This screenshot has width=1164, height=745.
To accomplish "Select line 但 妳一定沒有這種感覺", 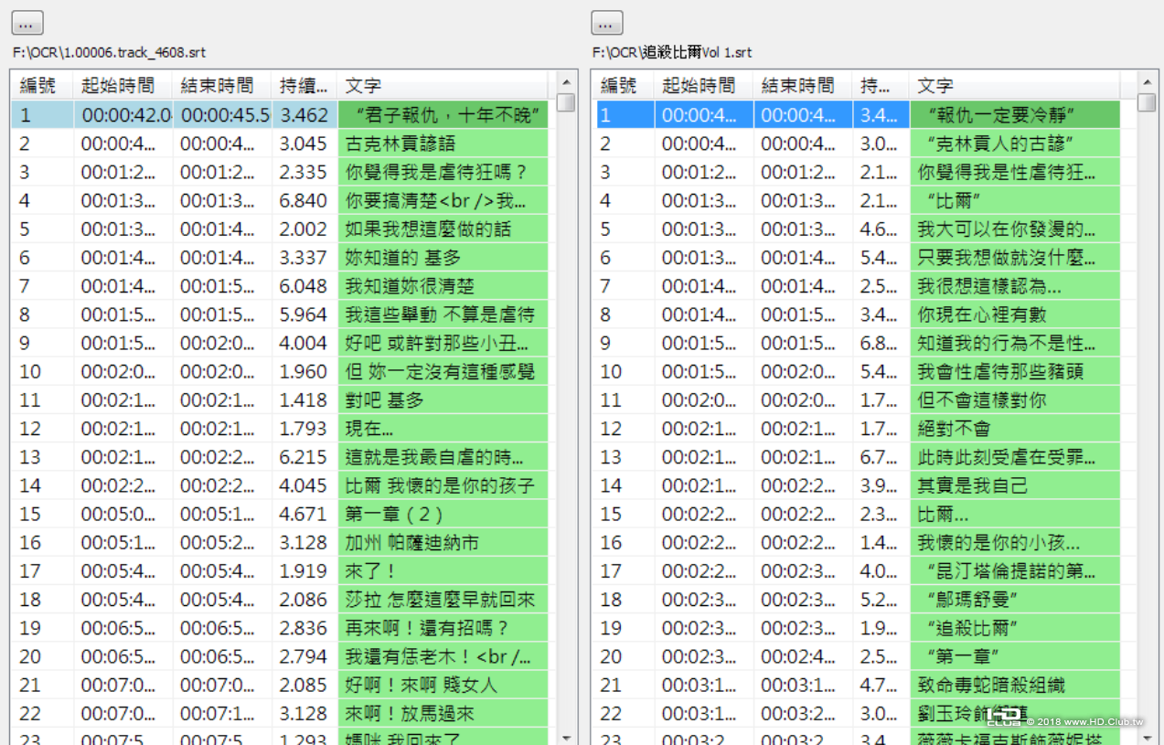I will (x=443, y=372).
